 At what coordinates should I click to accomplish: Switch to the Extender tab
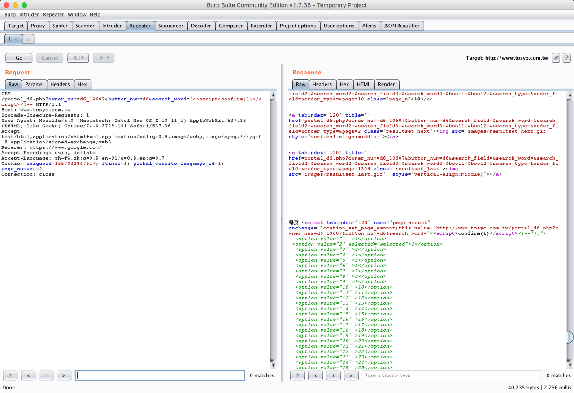(x=261, y=26)
